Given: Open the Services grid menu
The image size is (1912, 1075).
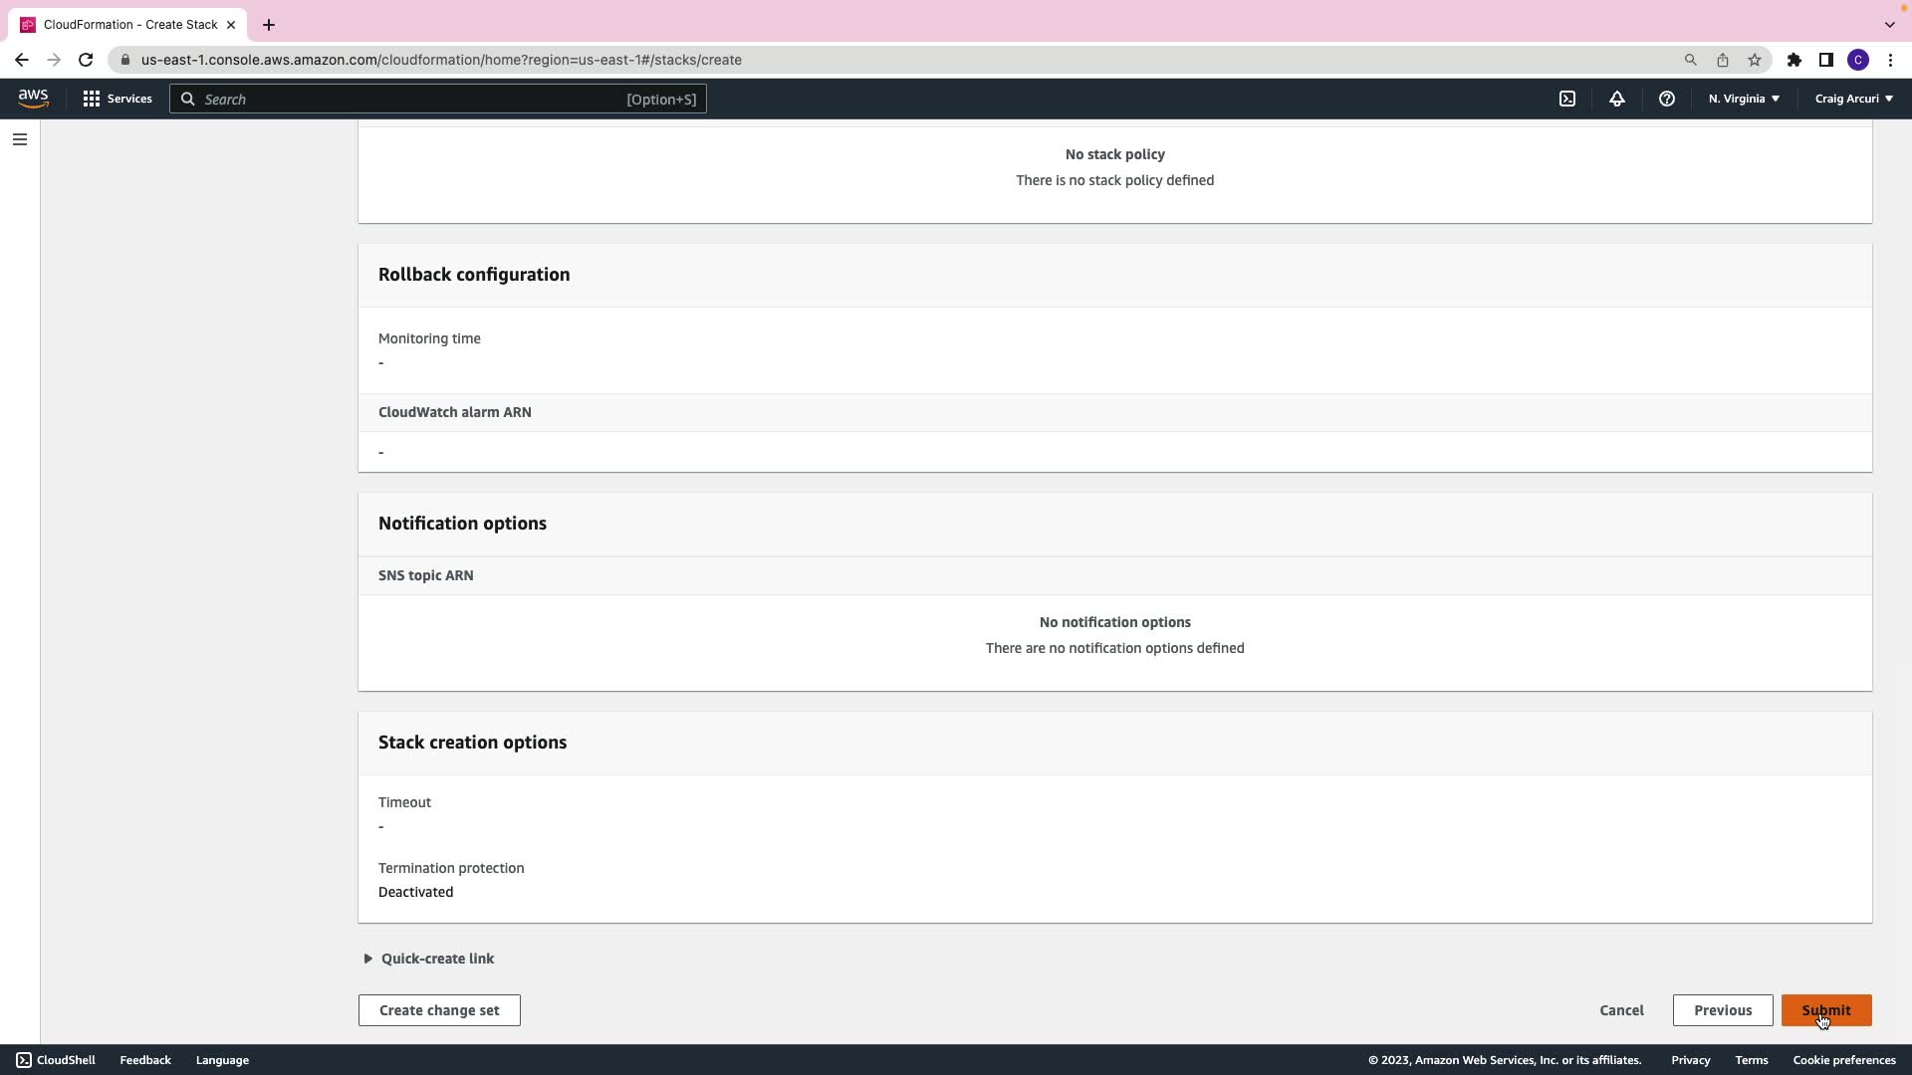Looking at the screenshot, I should coord(118,99).
